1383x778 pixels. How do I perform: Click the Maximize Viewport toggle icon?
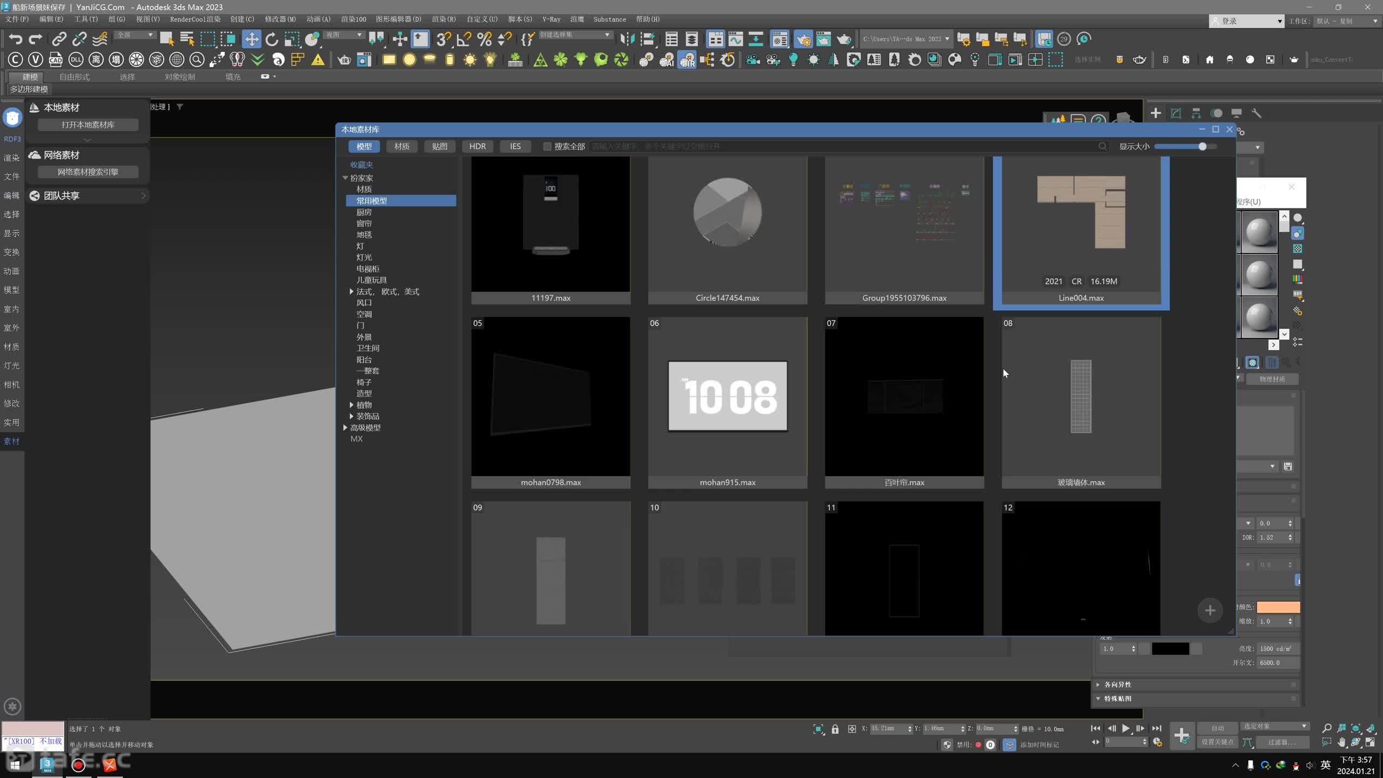pyautogui.click(x=1370, y=742)
